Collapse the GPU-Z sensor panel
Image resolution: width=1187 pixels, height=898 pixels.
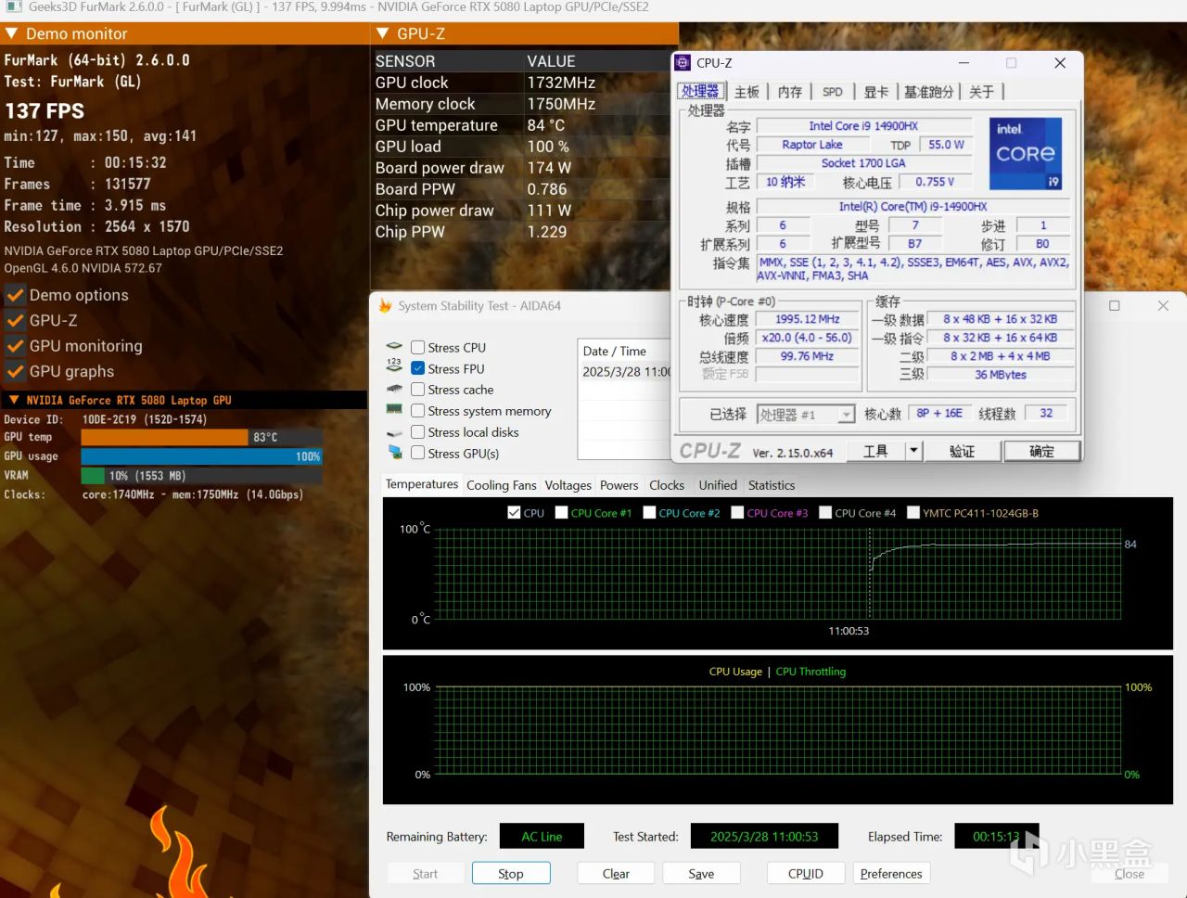point(382,34)
